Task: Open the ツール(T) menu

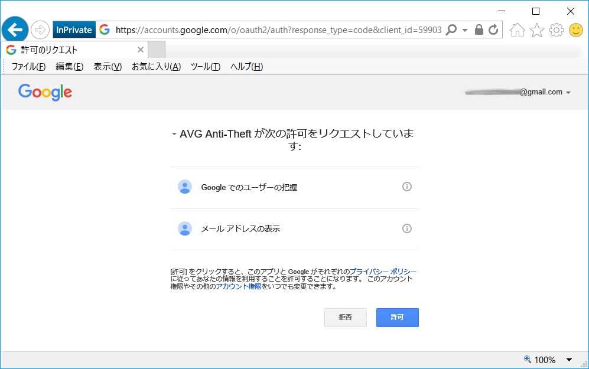Action: 206,67
